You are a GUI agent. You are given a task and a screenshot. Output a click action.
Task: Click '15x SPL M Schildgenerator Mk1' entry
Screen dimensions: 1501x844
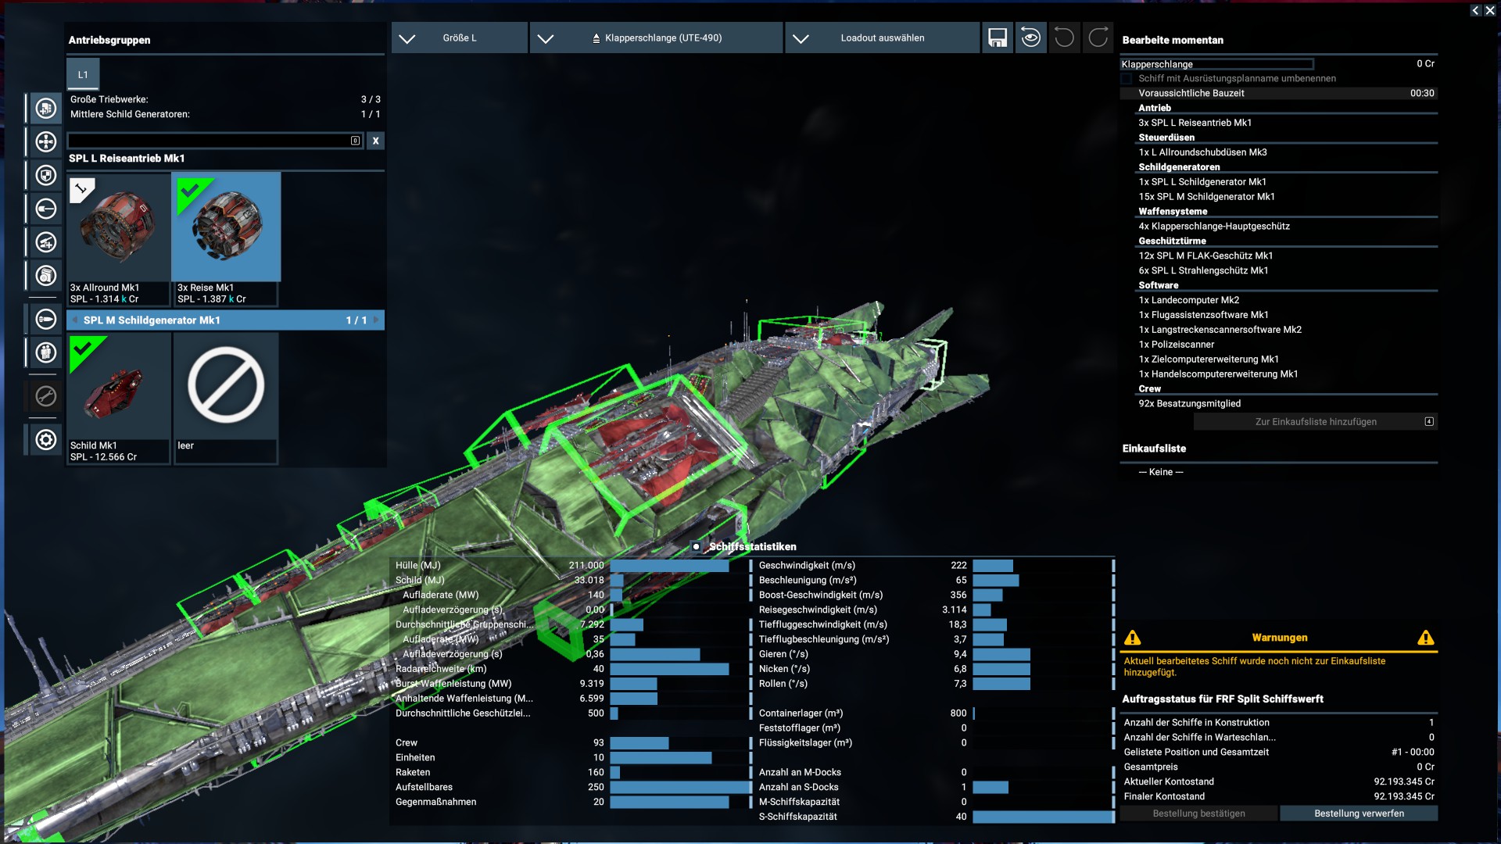tap(1206, 197)
